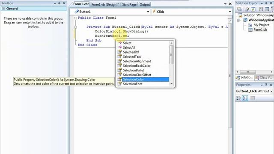The image size is (274, 154).
Task: Click the split bar above editor scrollbar
Action: (230, 17)
